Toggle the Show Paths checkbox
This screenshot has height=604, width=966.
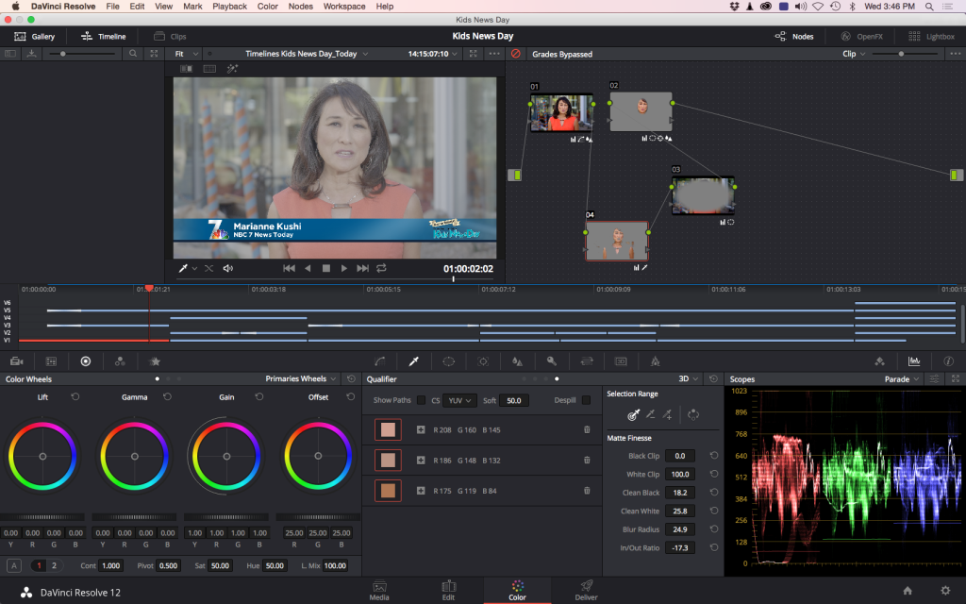pyautogui.click(x=421, y=400)
